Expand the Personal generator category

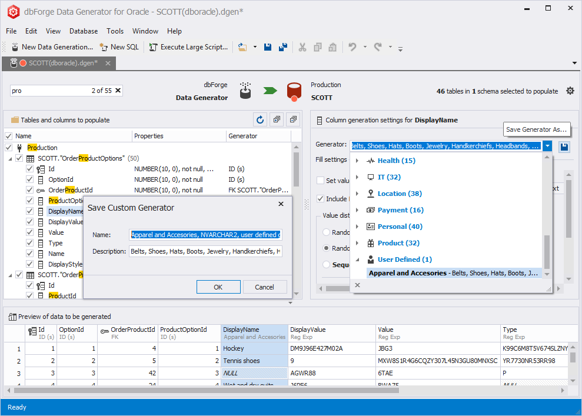[x=357, y=227]
